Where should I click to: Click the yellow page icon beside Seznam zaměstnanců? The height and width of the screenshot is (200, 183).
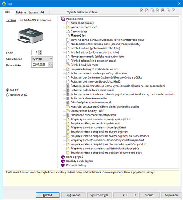click(x=68, y=27)
